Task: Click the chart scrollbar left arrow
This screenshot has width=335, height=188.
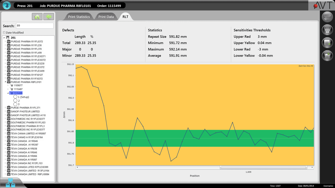Action: [x=77, y=167]
